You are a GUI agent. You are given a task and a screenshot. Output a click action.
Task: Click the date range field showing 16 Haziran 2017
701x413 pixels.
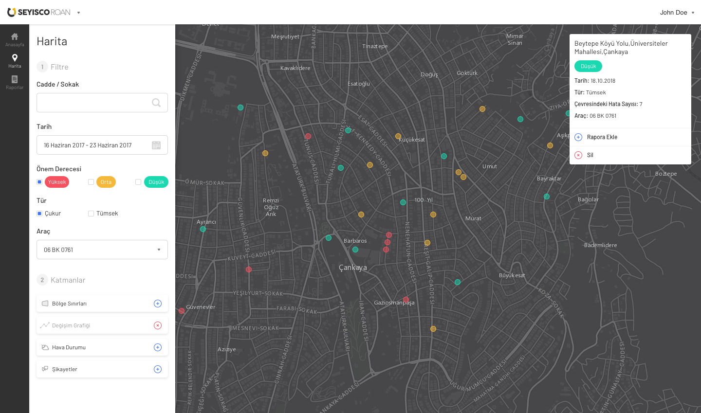pyautogui.click(x=102, y=145)
